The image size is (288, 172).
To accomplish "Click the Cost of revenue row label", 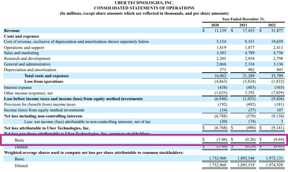I will coord(76,42).
